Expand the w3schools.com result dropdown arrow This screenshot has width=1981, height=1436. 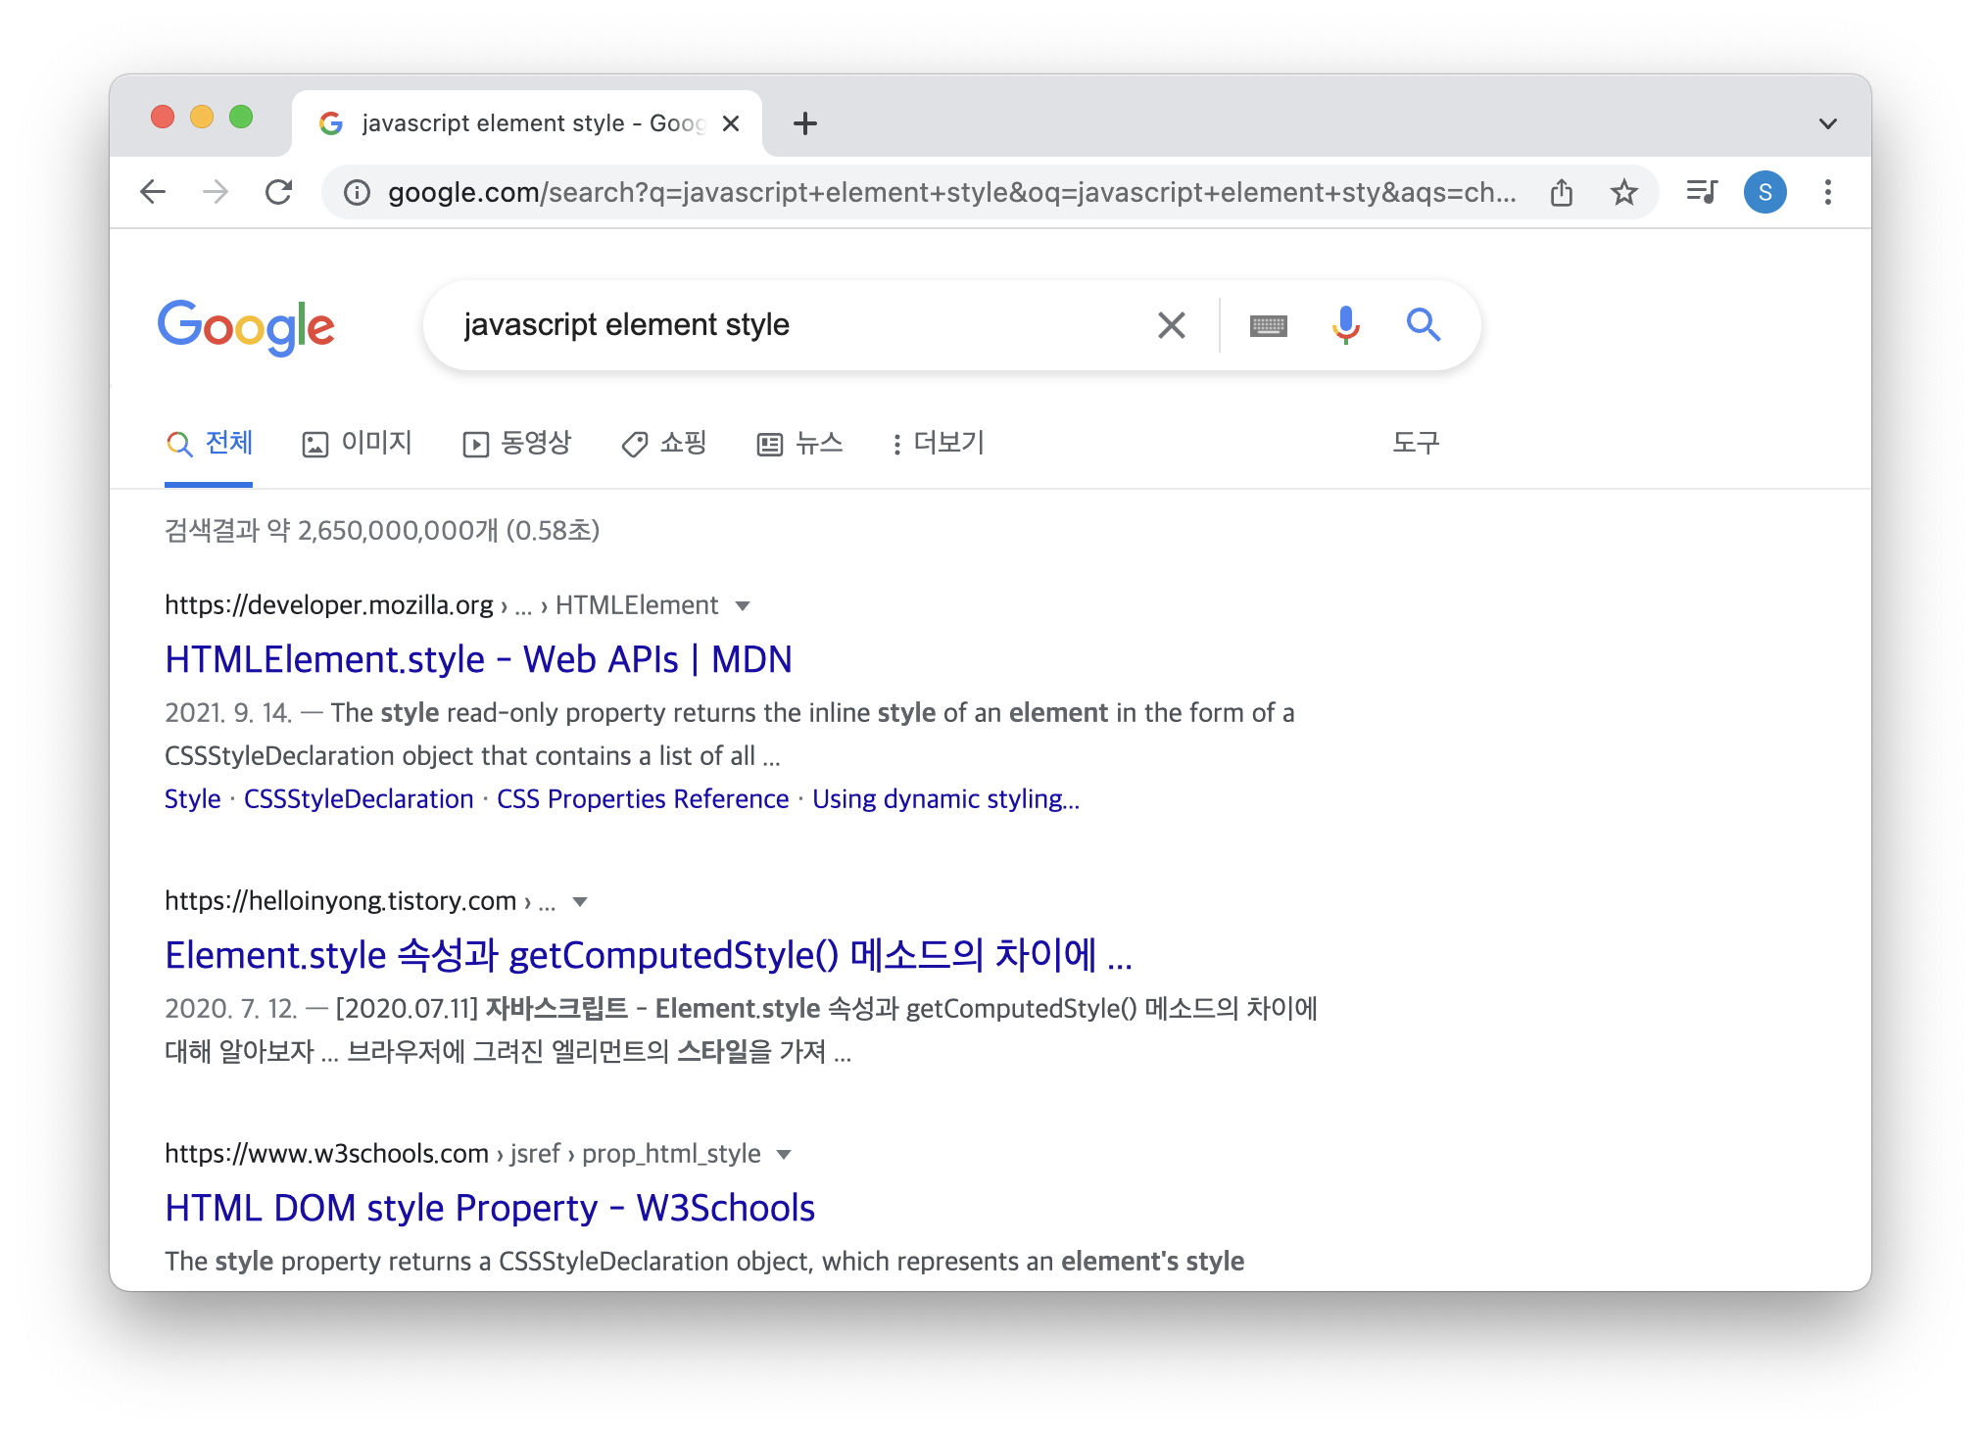[784, 1155]
